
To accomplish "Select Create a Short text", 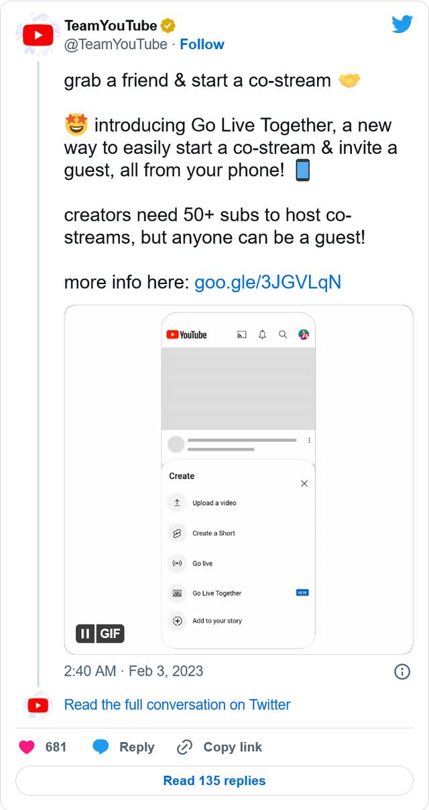I will coord(214,533).
